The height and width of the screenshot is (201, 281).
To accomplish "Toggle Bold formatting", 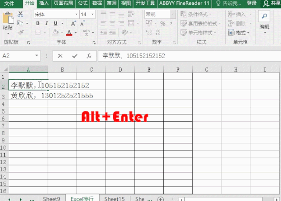I will (38, 23).
